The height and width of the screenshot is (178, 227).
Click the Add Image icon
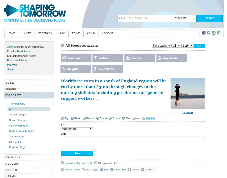point(83,170)
